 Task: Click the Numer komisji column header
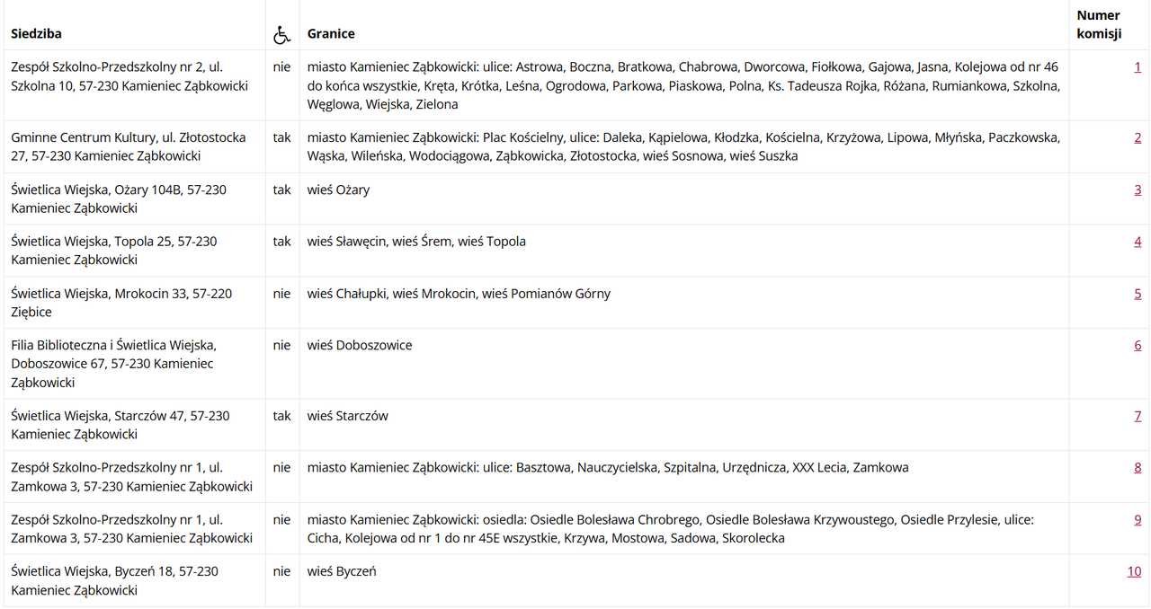pos(1099,24)
